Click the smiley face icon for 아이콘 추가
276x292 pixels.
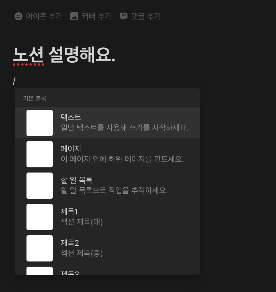coord(19,16)
